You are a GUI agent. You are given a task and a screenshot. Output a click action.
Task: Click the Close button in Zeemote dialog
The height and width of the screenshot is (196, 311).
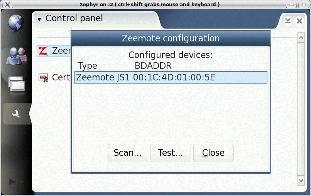(x=213, y=153)
